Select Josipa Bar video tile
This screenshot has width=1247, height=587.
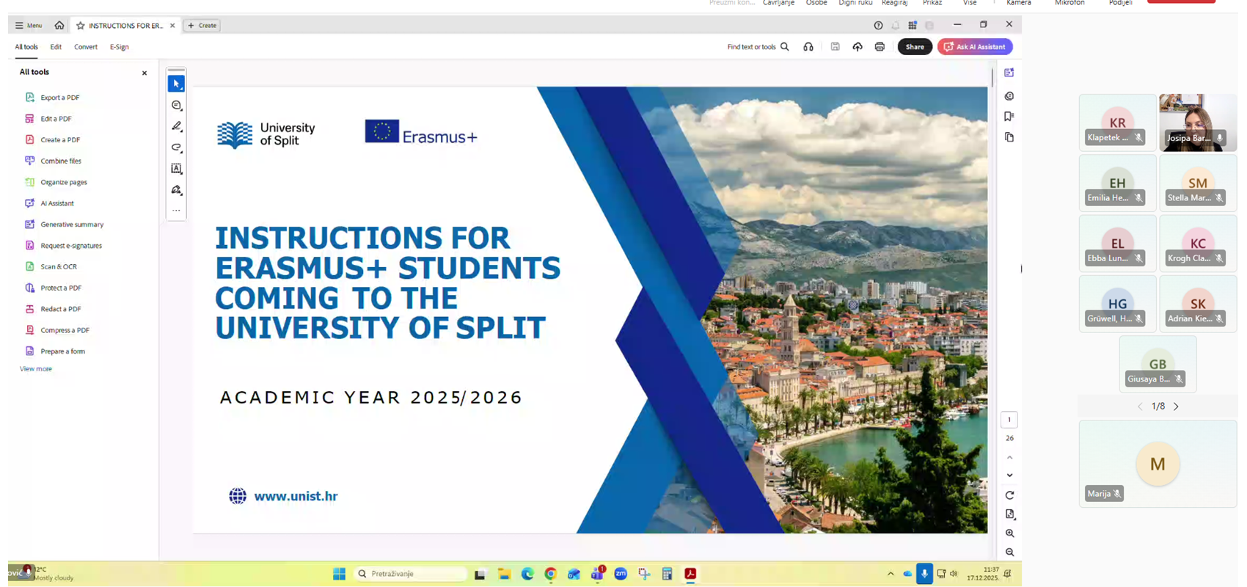coord(1198,123)
